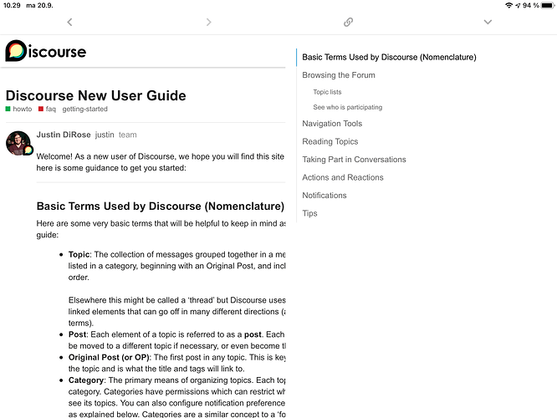The width and height of the screenshot is (557, 418).
Task: Open Justin DiRose's profile name link
Action: pos(64,135)
